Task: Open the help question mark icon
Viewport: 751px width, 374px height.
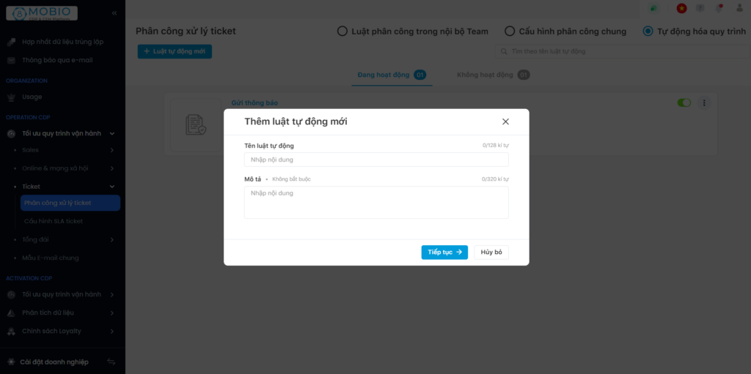Action: 700,8
